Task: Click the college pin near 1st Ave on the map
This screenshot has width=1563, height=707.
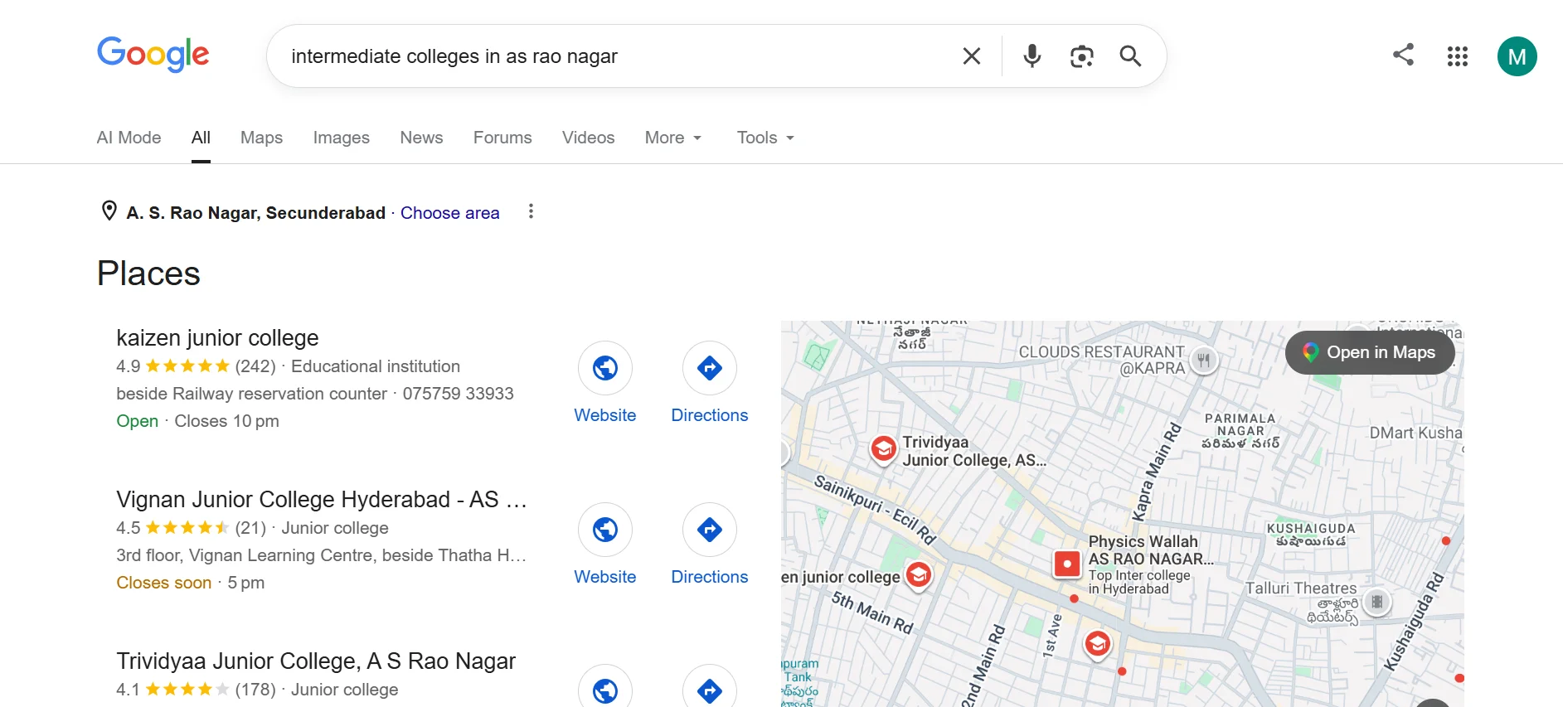Action: pyautogui.click(x=1098, y=643)
